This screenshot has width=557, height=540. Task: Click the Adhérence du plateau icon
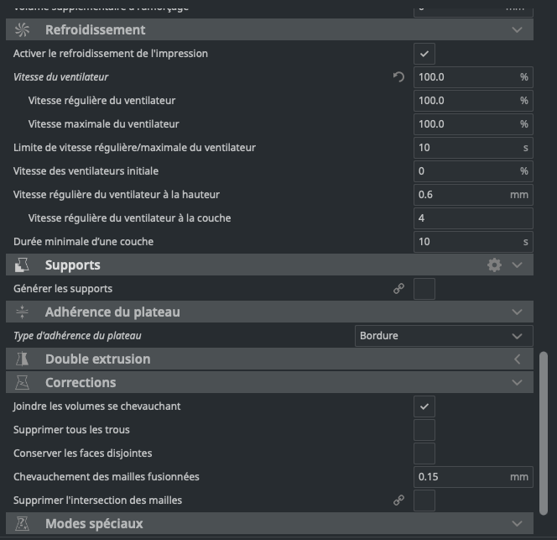tap(23, 312)
